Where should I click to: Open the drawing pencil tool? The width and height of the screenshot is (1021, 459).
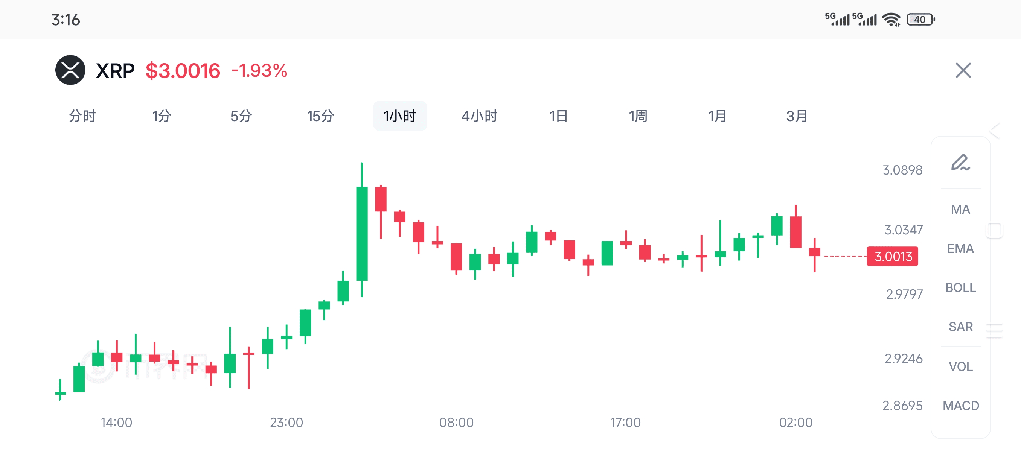click(960, 163)
